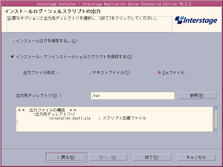Click the インストールログ・シェルスクリプトの出力 heading

point(53,11)
